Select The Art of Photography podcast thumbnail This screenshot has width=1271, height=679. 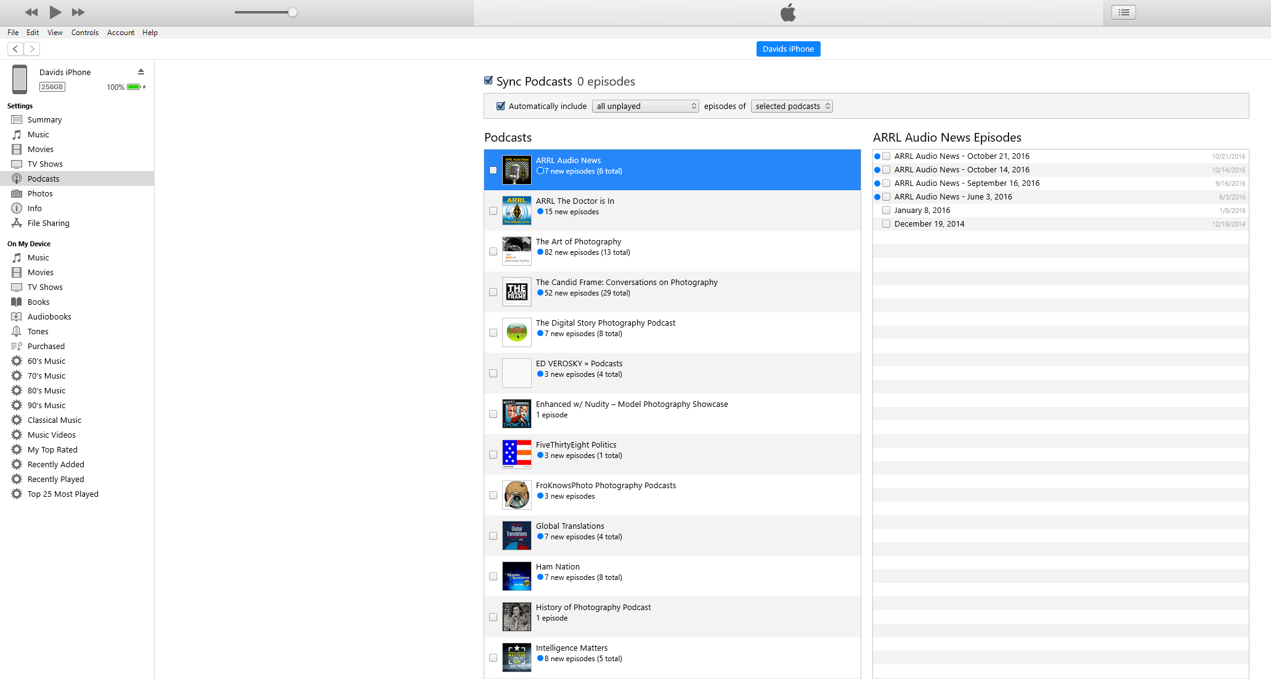pos(516,251)
